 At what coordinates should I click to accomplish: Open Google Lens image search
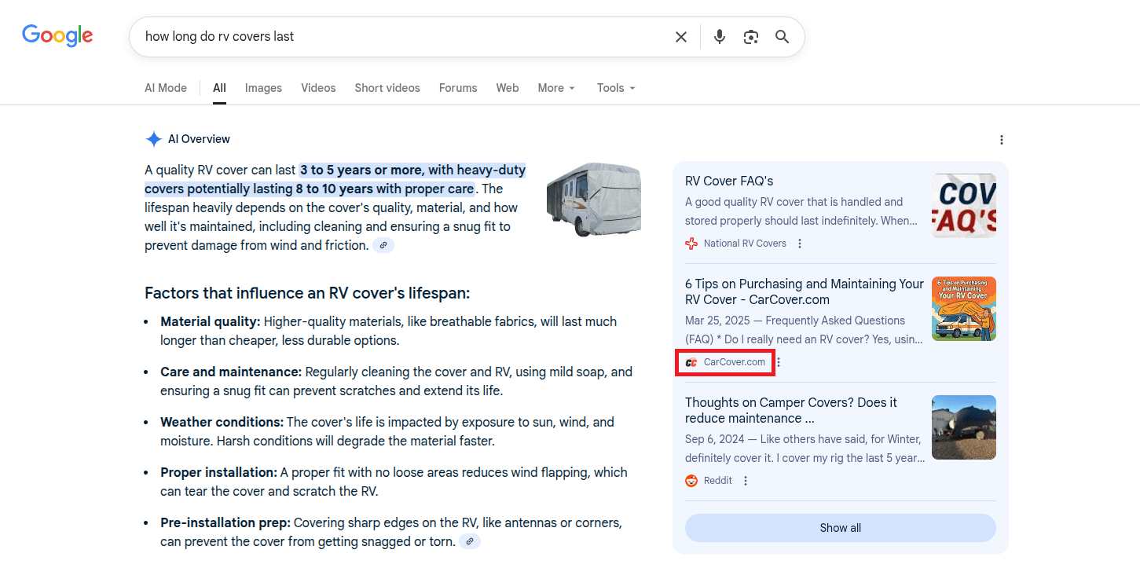750,36
